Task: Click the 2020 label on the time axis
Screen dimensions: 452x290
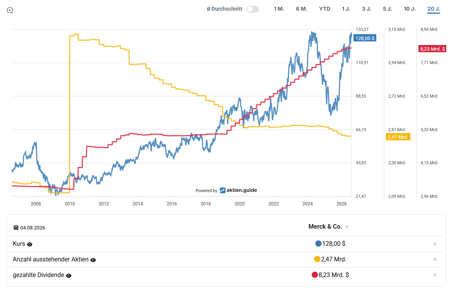Action: point(239,204)
